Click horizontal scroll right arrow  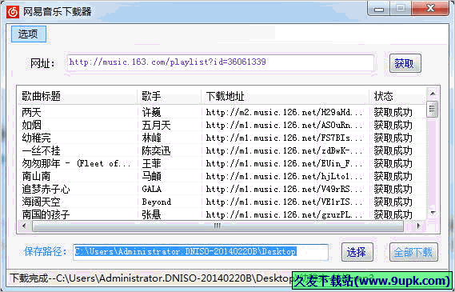pyautogui.click(x=418, y=226)
